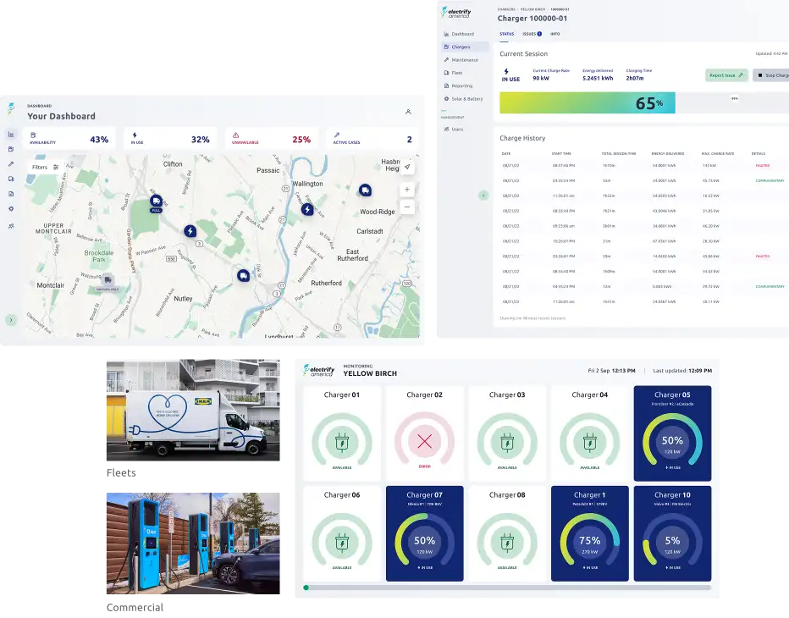
Task: Select the truck map marker above Wood-Ridge
Action: coord(366,190)
